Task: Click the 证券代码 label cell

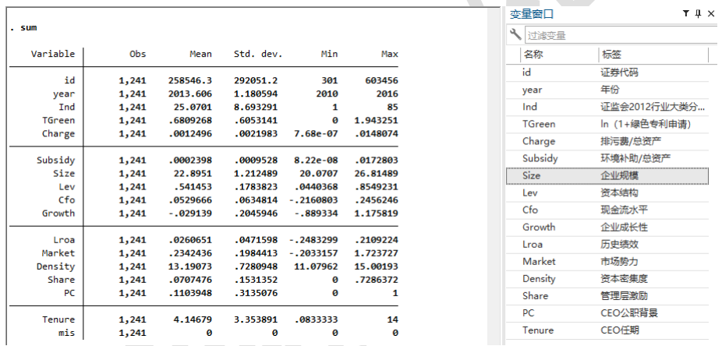Action: coord(619,72)
